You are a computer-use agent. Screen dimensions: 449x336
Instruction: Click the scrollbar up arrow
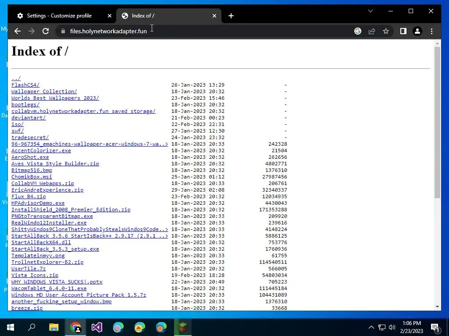[x=437, y=43]
